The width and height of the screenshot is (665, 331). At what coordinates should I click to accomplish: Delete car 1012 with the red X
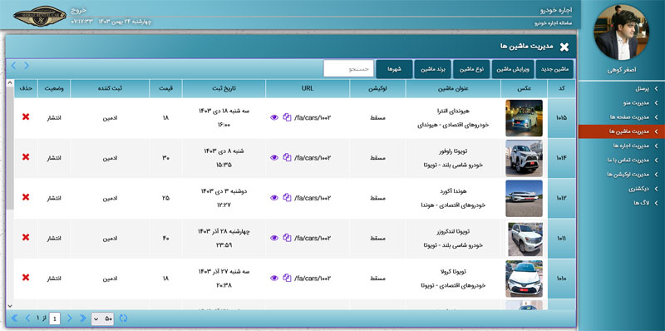(26, 197)
